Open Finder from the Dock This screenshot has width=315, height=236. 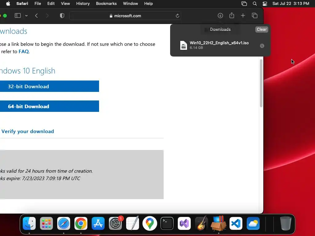pyautogui.click(x=29, y=223)
